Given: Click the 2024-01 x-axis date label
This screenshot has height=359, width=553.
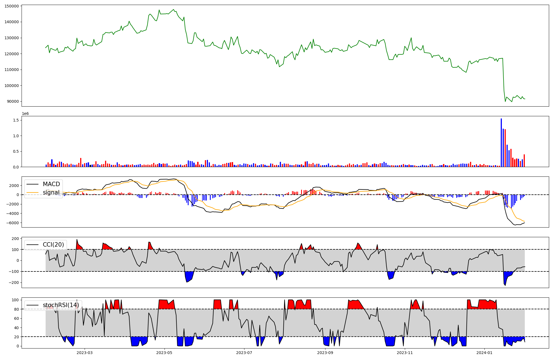Looking at the screenshot, I should pos(484,353).
